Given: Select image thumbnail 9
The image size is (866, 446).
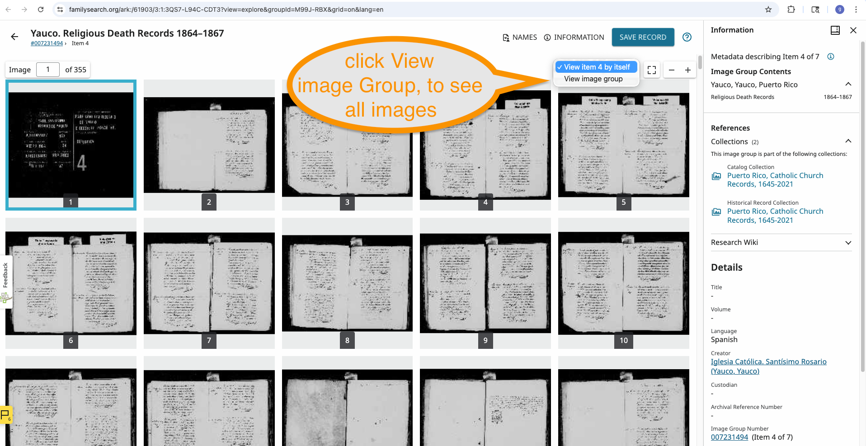Looking at the screenshot, I should 485,283.
